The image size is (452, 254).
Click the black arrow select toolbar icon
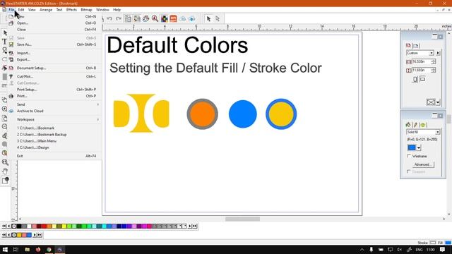tap(208, 19)
